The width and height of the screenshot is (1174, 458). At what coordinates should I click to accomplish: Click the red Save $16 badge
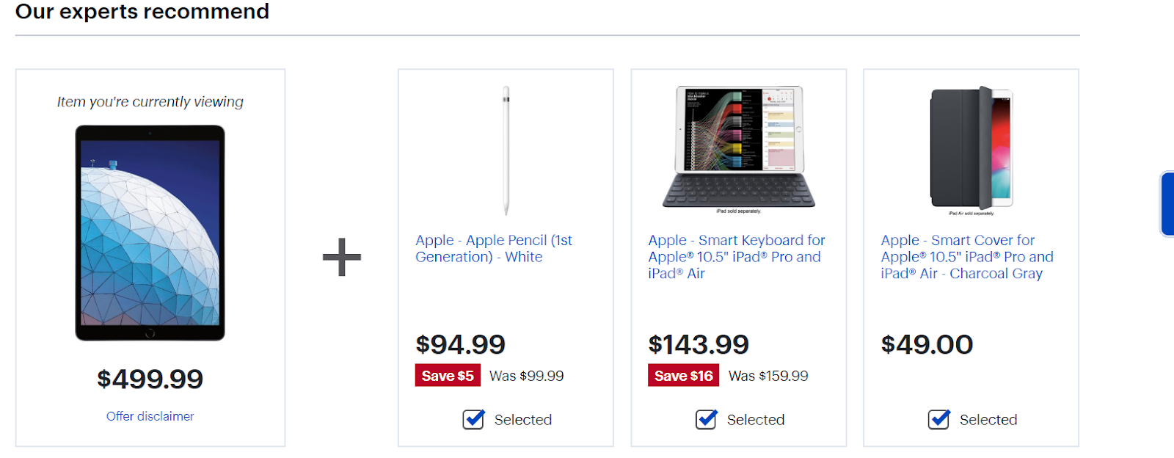point(683,376)
